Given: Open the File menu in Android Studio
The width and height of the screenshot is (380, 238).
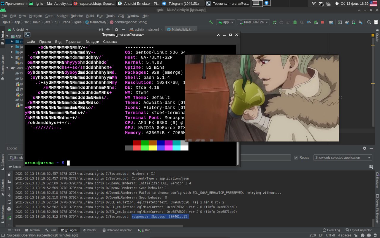Looking at the screenshot, I should [4, 16].
